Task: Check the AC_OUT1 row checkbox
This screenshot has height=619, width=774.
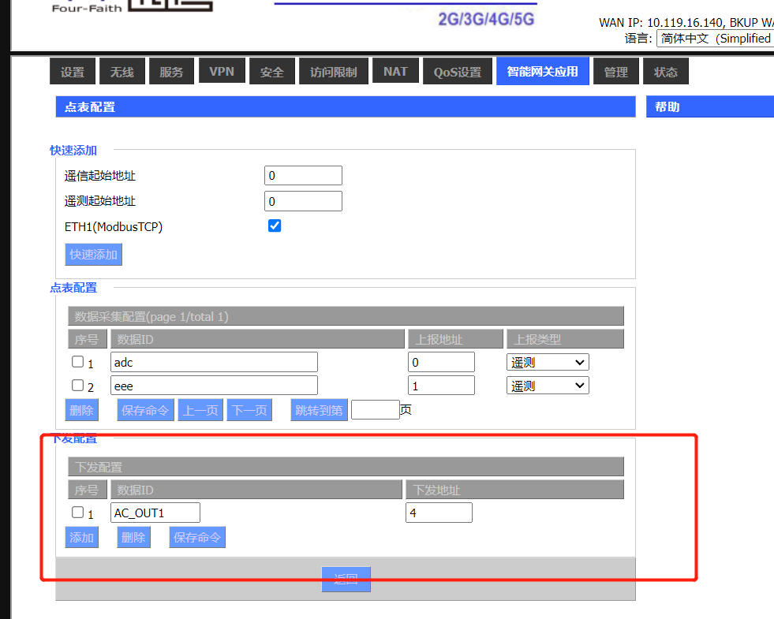Action: tap(77, 513)
